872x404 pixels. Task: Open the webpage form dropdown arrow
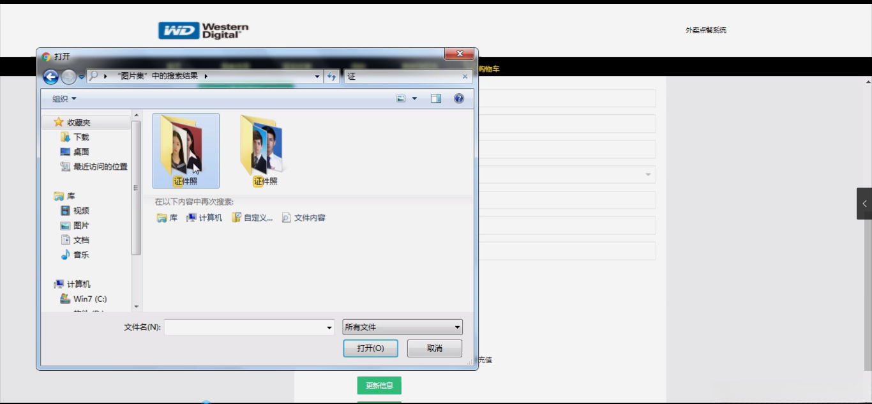(x=648, y=174)
